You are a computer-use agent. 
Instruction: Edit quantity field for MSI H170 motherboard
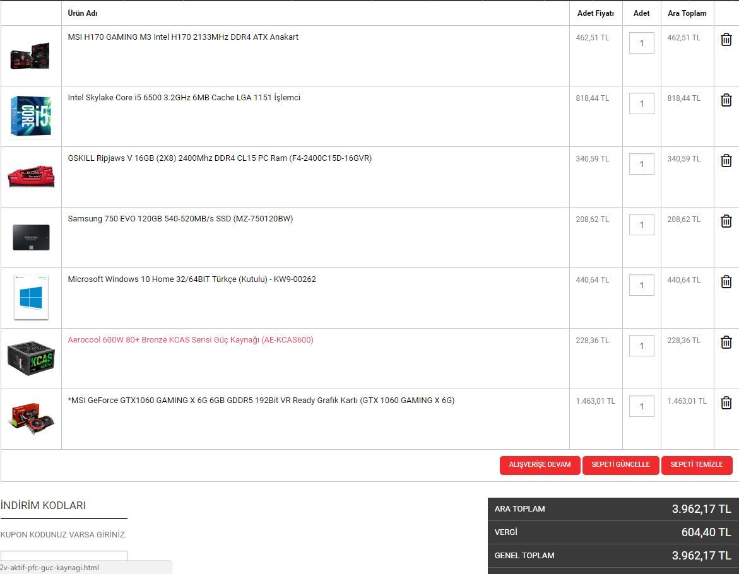click(641, 43)
